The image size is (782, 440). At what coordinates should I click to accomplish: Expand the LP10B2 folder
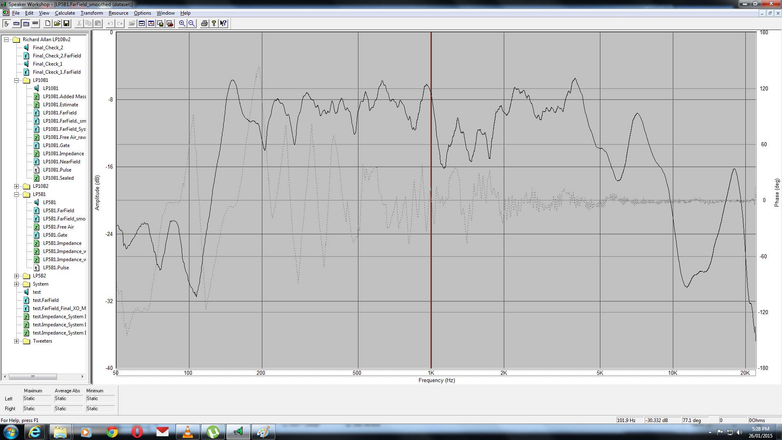point(17,186)
